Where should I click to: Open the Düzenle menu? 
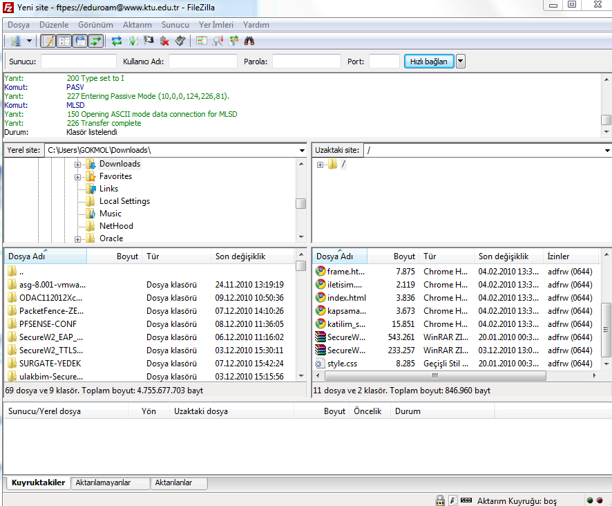pyautogui.click(x=54, y=25)
